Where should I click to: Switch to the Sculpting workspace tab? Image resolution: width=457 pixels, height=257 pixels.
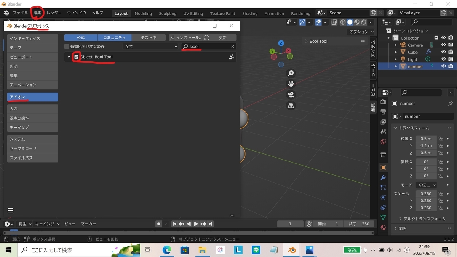[168, 13]
